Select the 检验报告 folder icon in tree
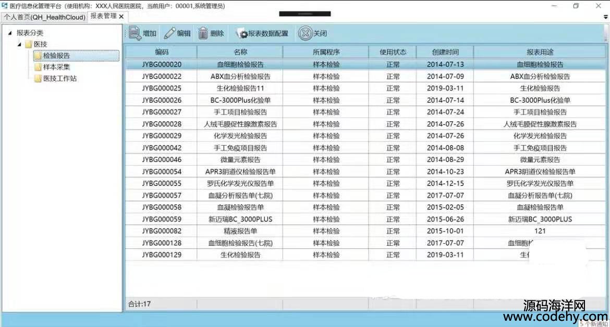Screen dimensions: 610x327 point(38,56)
